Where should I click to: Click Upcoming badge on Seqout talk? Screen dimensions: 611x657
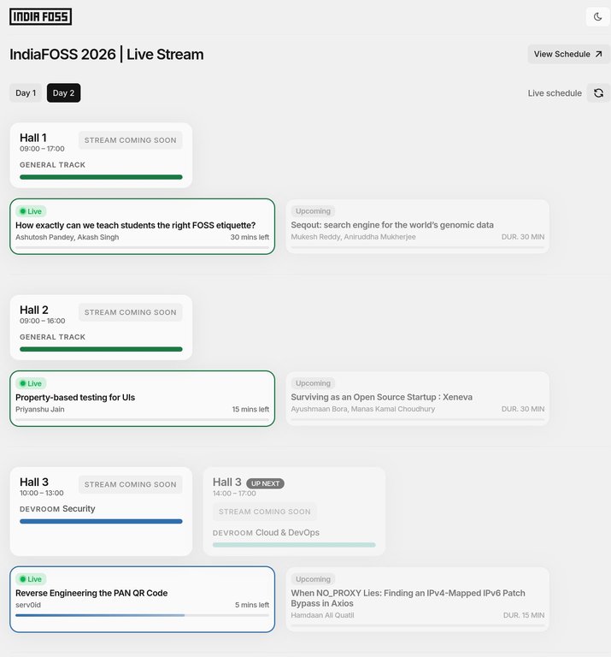(x=313, y=211)
